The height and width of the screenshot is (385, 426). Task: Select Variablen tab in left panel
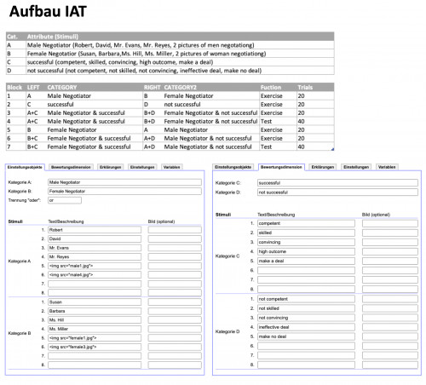point(171,167)
